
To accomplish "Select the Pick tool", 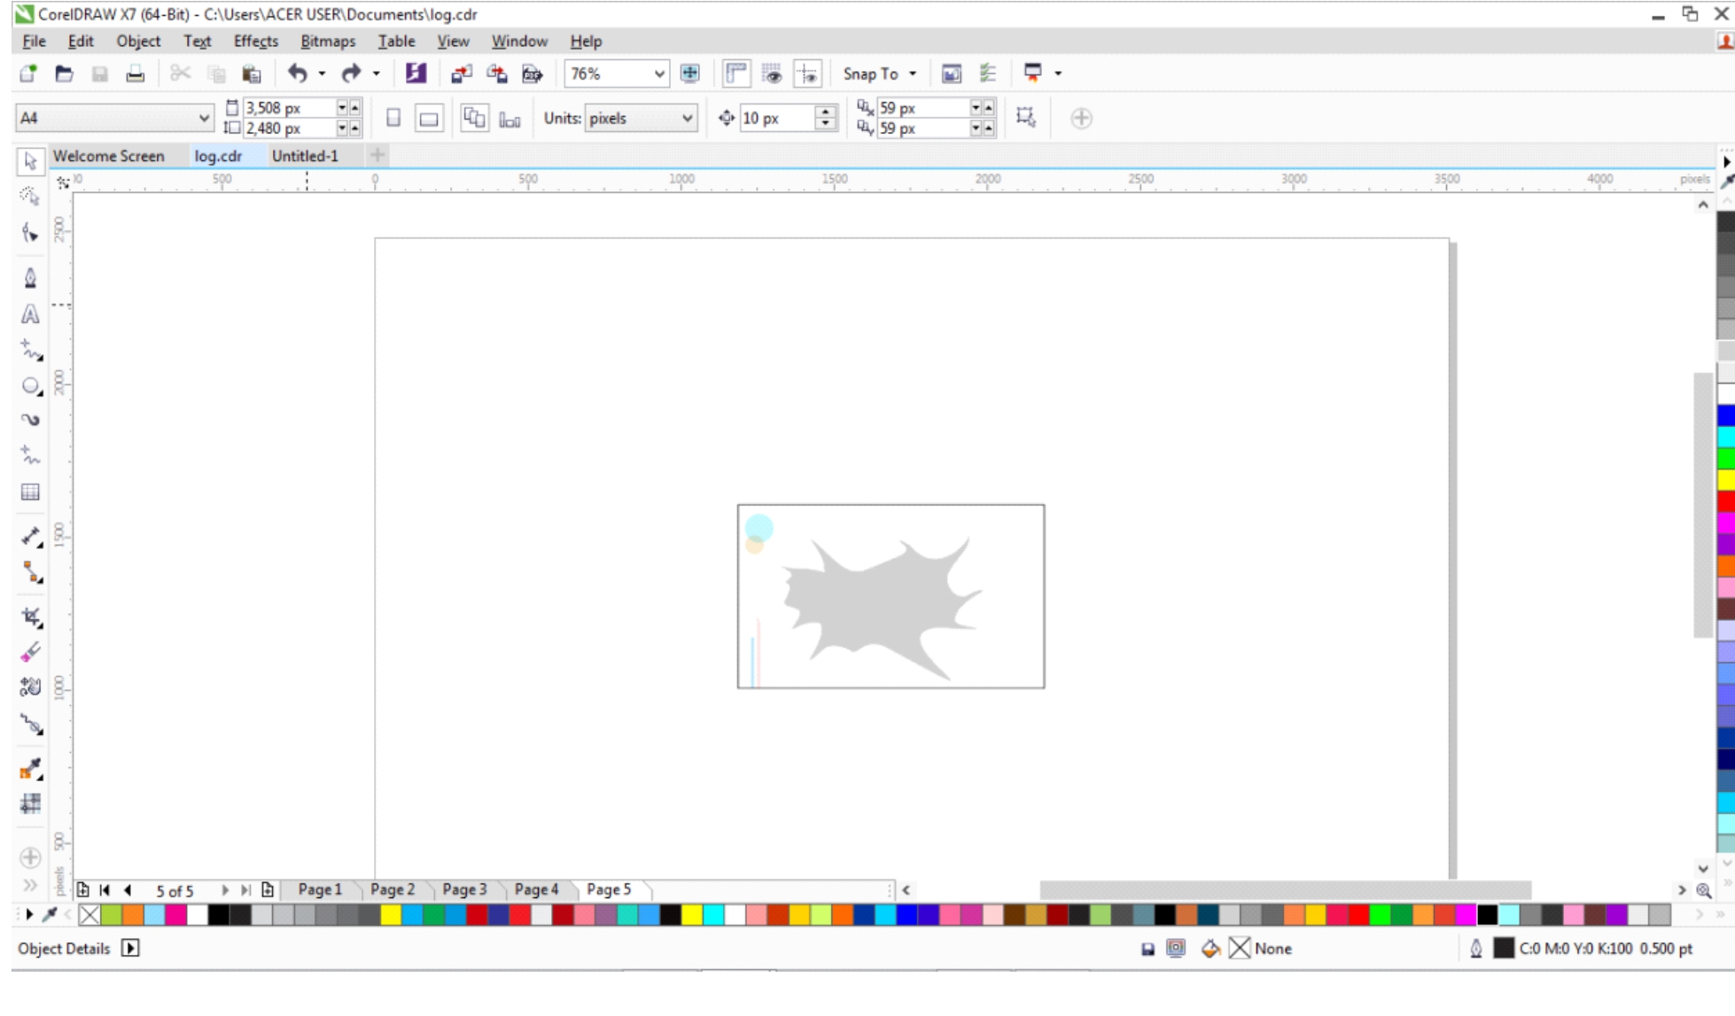I will coord(30,161).
